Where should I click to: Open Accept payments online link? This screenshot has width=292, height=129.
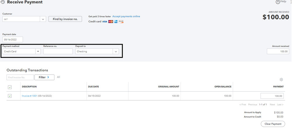[126, 16]
